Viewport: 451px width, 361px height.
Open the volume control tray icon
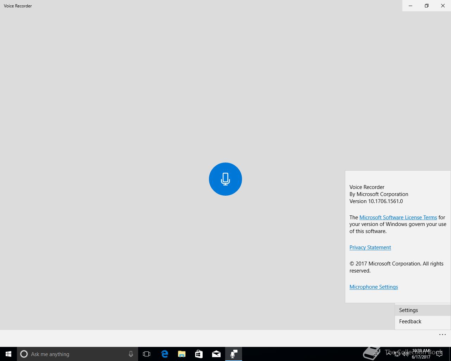pyautogui.click(x=405, y=354)
